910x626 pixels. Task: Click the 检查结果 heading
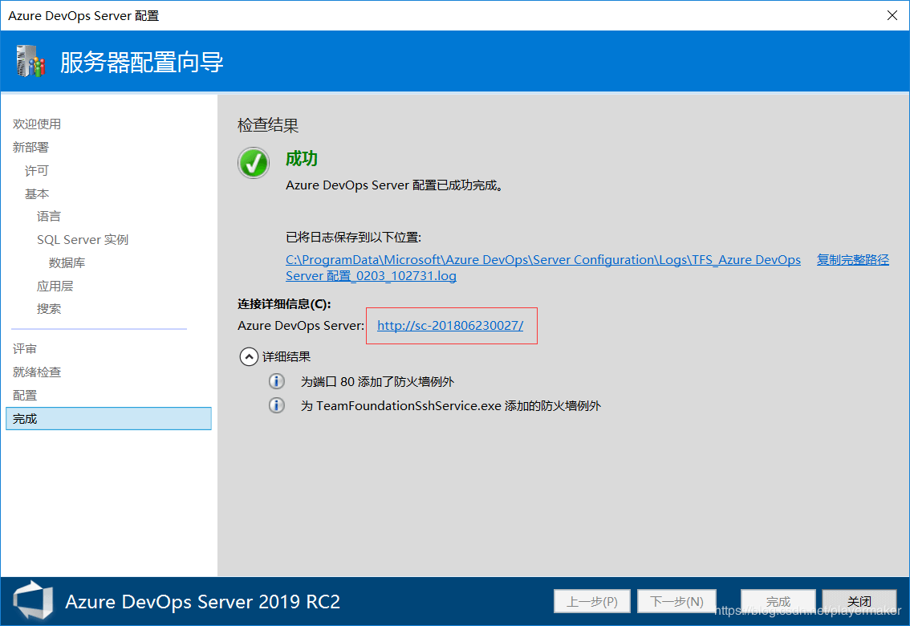pos(268,124)
